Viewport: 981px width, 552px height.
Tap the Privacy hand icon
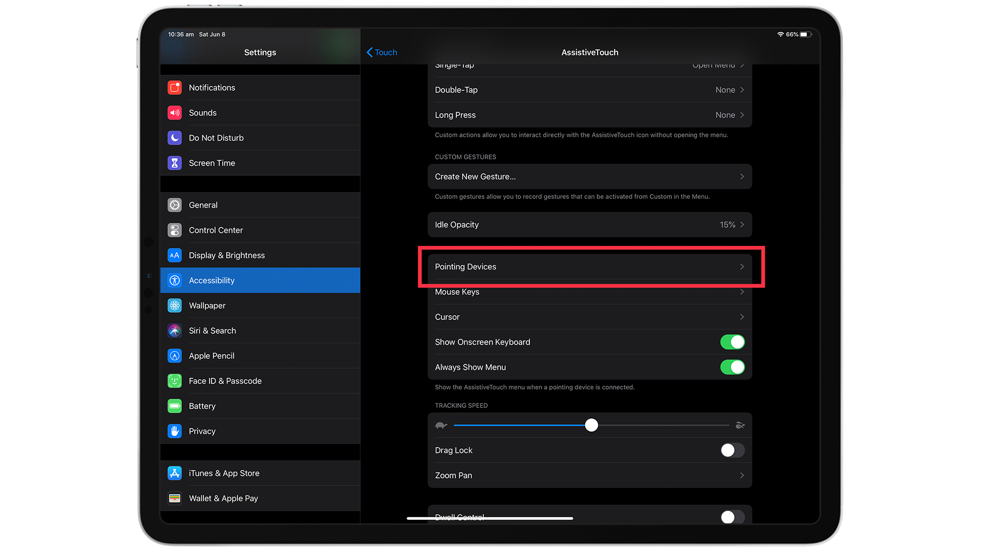click(x=175, y=431)
